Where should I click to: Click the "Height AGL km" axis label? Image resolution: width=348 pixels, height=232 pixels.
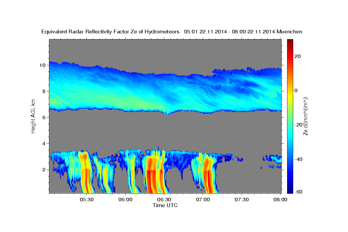coord(33,116)
